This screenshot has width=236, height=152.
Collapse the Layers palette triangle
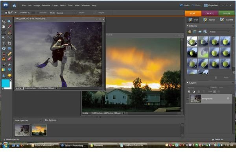(x=188, y=83)
